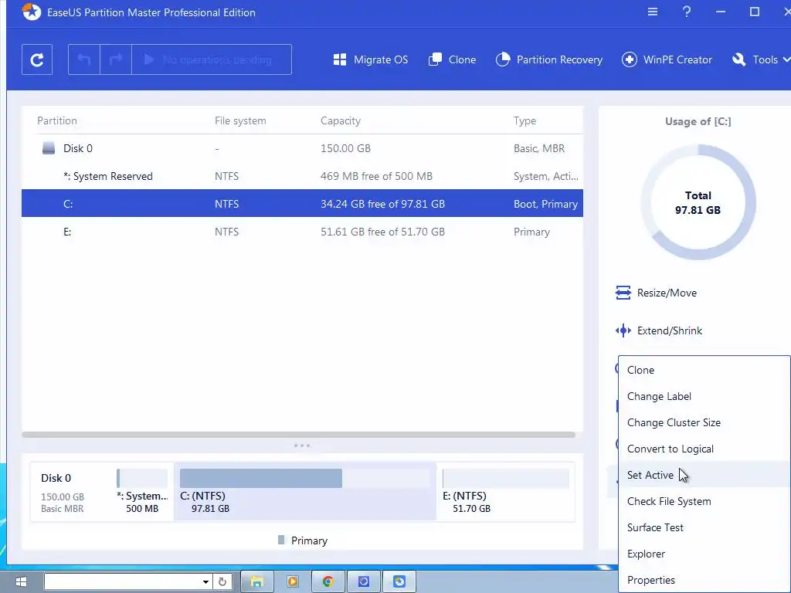Click the Resize/Move action
The image size is (791, 593).
(656, 293)
